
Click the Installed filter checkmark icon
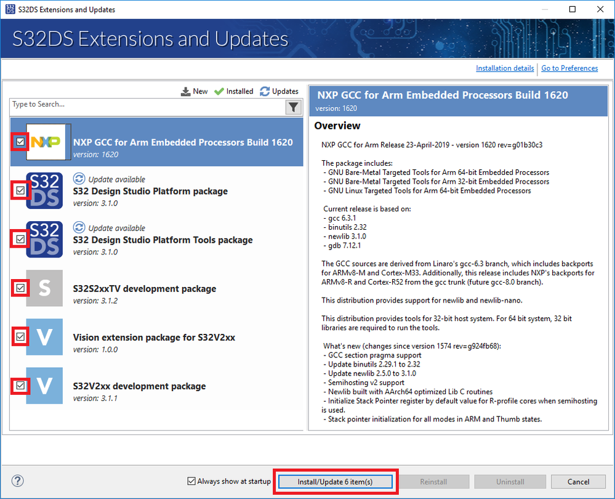pyautogui.click(x=219, y=91)
